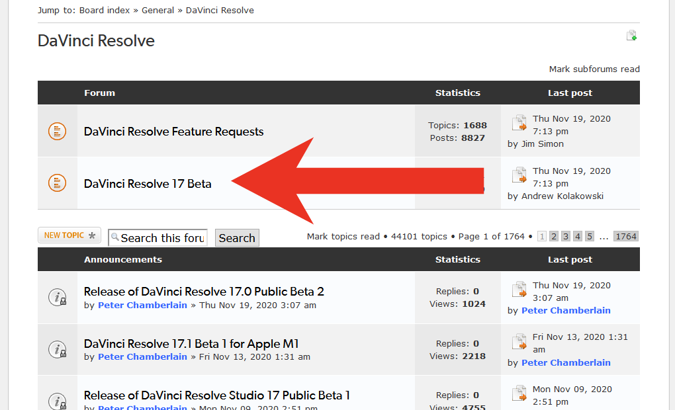675x410 pixels.
Task: View latest post icon for Feature Requests forum
Action: coord(519,122)
